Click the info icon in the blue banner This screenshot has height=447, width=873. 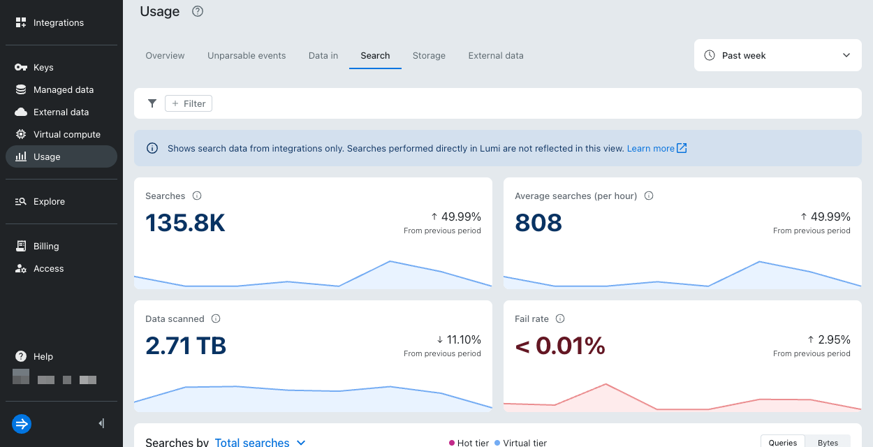click(x=152, y=148)
